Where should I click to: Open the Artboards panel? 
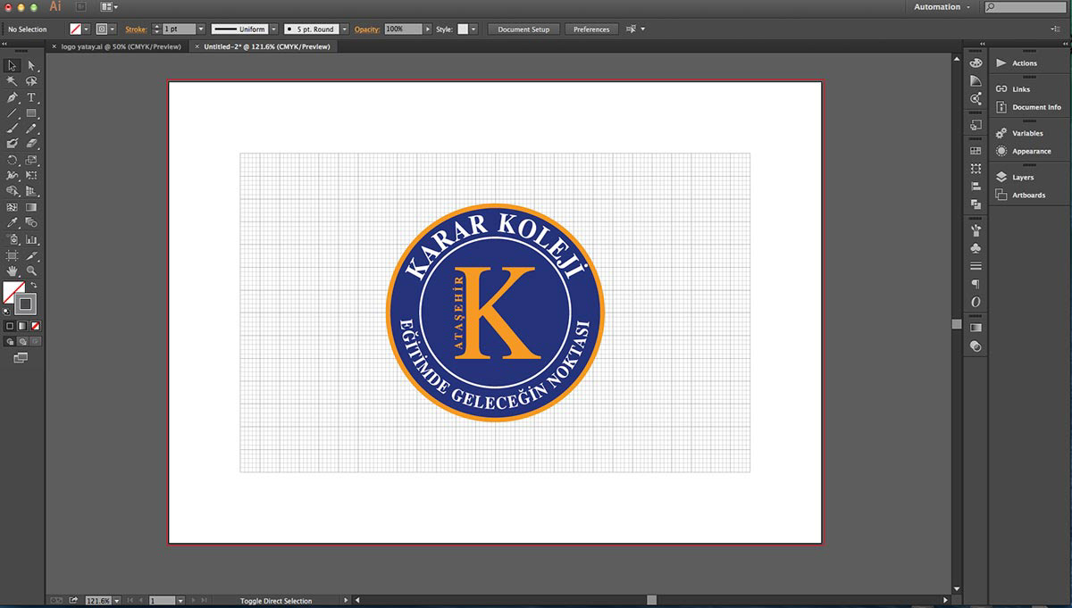pyautogui.click(x=1029, y=195)
